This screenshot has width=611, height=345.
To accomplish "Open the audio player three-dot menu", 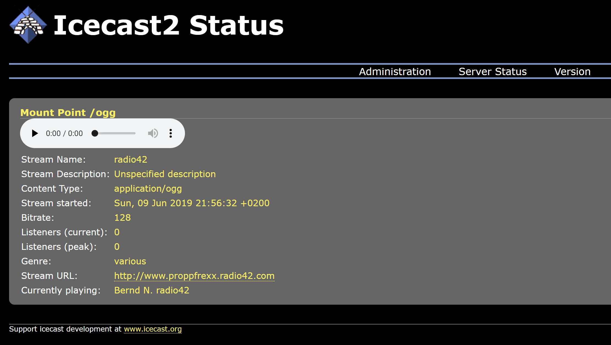I will point(171,133).
